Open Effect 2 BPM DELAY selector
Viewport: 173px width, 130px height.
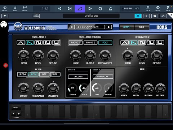pyautogui.click(x=103, y=77)
